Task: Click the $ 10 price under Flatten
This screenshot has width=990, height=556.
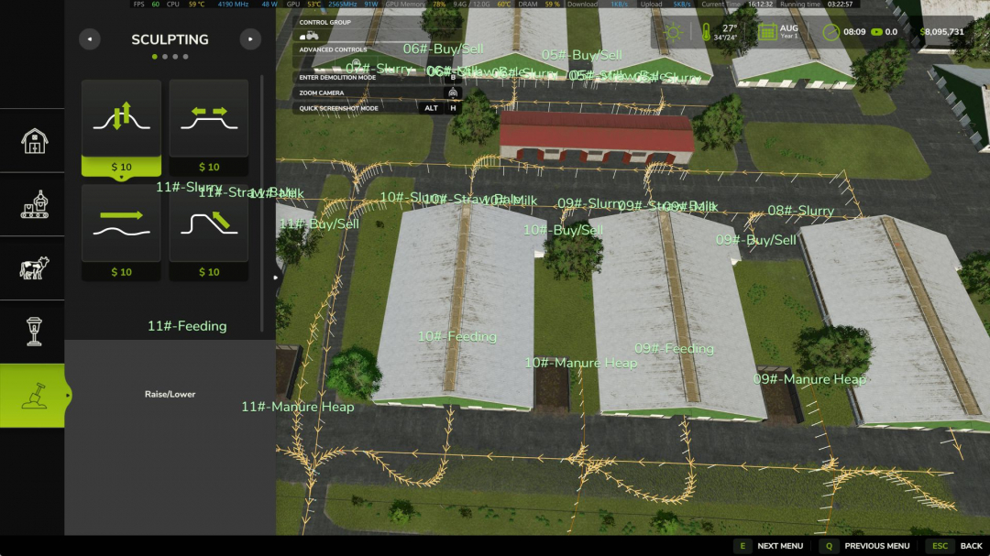Action: (209, 167)
